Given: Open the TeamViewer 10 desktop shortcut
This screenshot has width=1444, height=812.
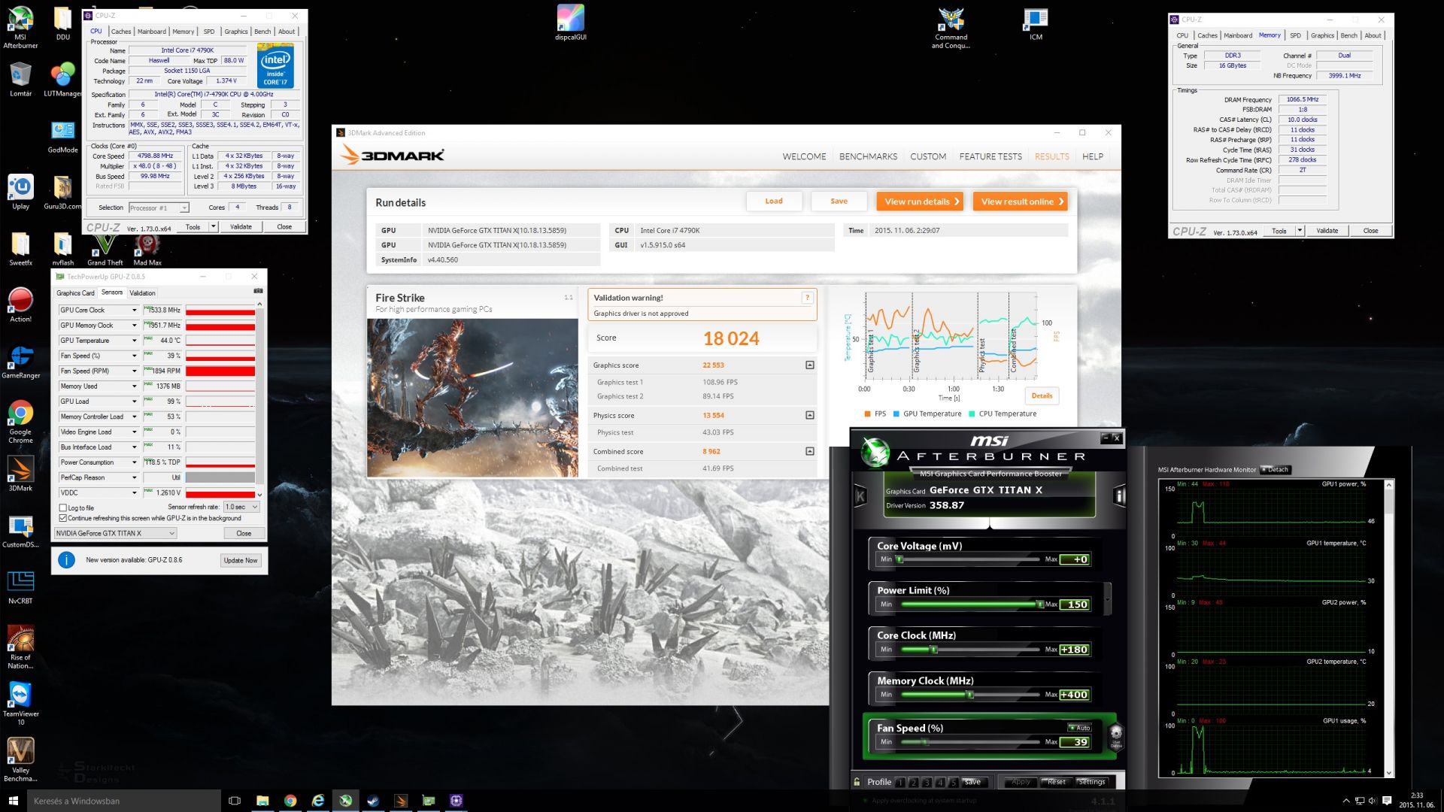Looking at the screenshot, I should click(x=20, y=704).
